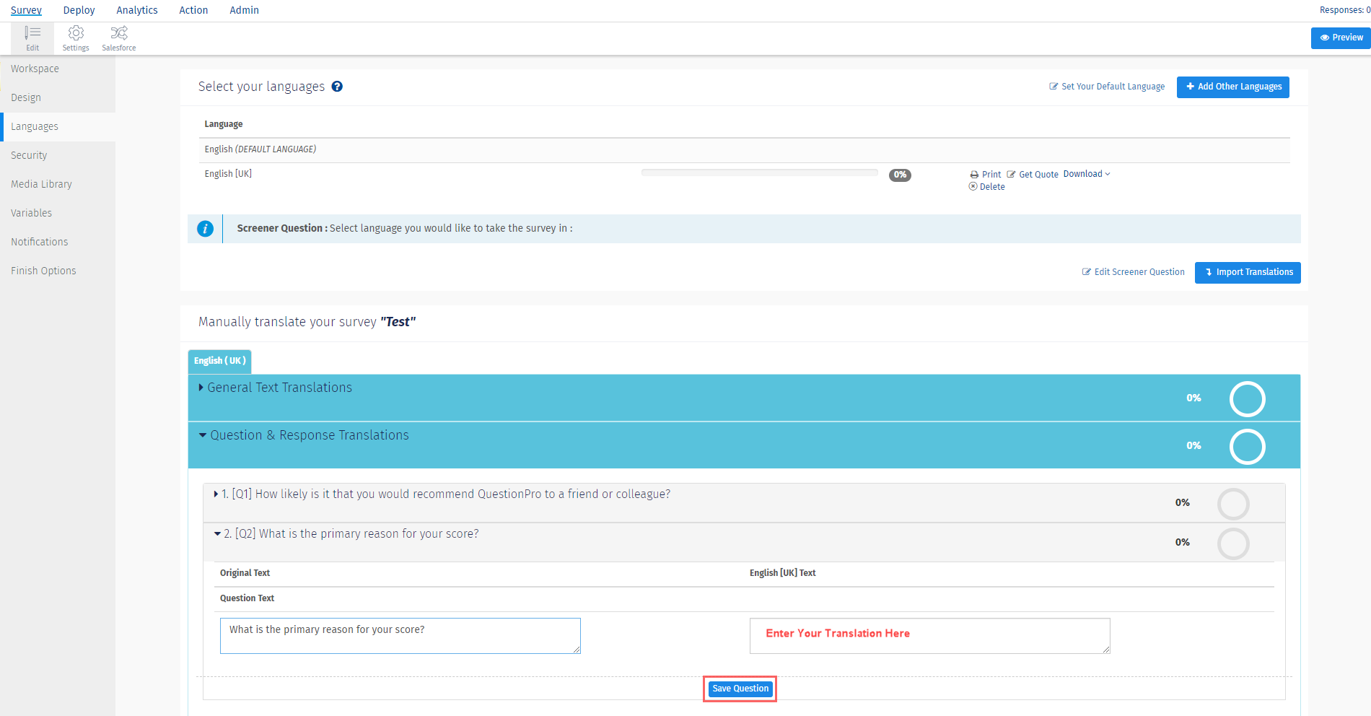The height and width of the screenshot is (716, 1371).
Task: Select the English (UK) language tab
Action: 219,361
